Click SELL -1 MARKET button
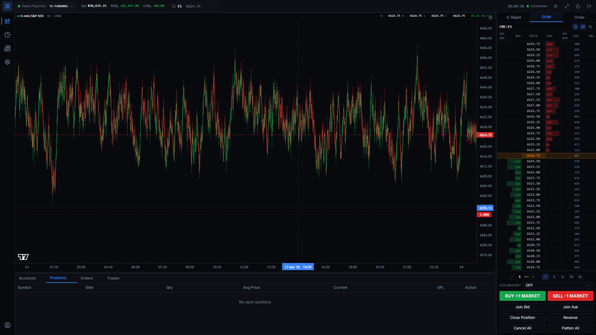Screen dimensions: 596x335 [570, 296]
